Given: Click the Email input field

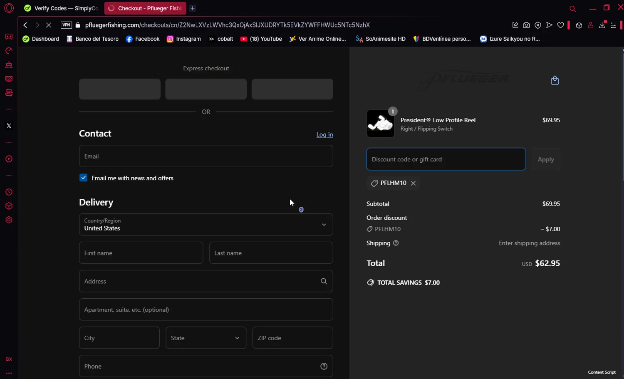Looking at the screenshot, I should tap(206, 156).
